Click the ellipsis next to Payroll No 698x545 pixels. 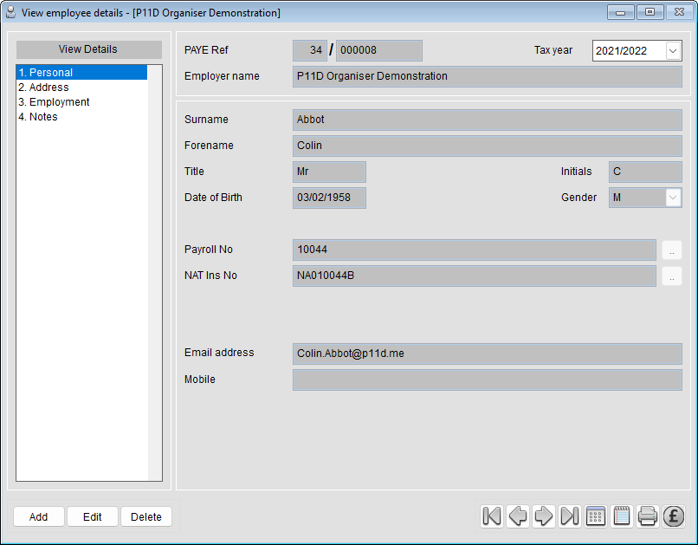(x=672, y=250)
